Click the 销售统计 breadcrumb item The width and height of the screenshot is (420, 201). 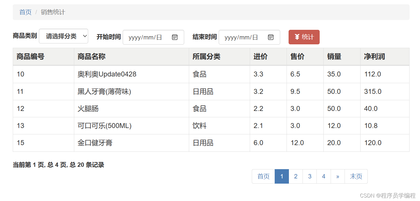coord(53,12)
